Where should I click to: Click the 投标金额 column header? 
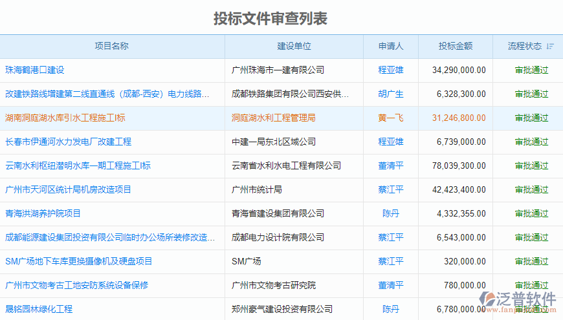tap(456, 47)
